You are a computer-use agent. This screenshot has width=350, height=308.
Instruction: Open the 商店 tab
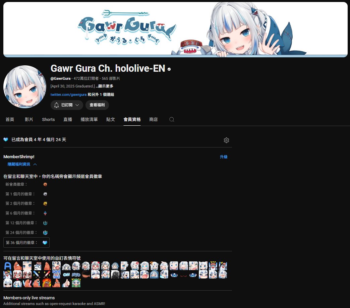coord(153,119)
